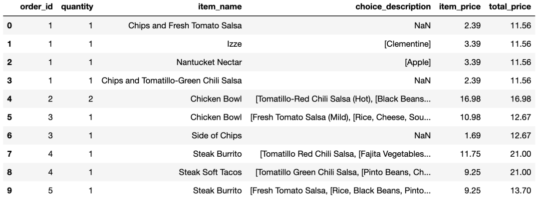Select the Nantucket Nectar cell
This screenshot has width=539, height=202.
point(209,62)
